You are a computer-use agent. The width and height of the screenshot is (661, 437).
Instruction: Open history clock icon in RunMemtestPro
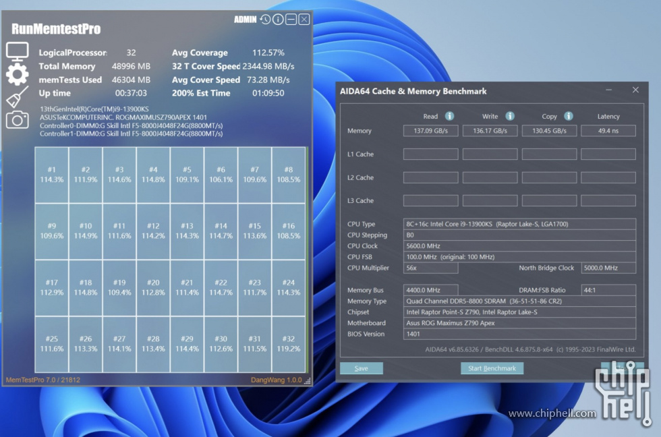pos(265,20)
